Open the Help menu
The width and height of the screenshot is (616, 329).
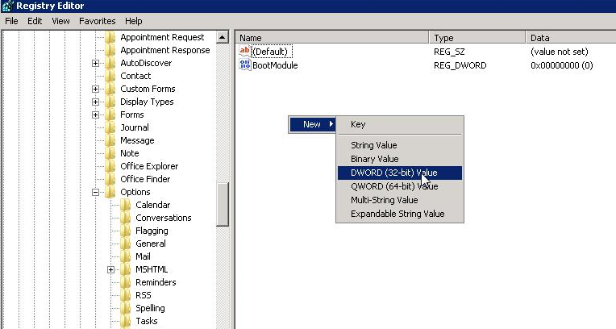[134, 21]
